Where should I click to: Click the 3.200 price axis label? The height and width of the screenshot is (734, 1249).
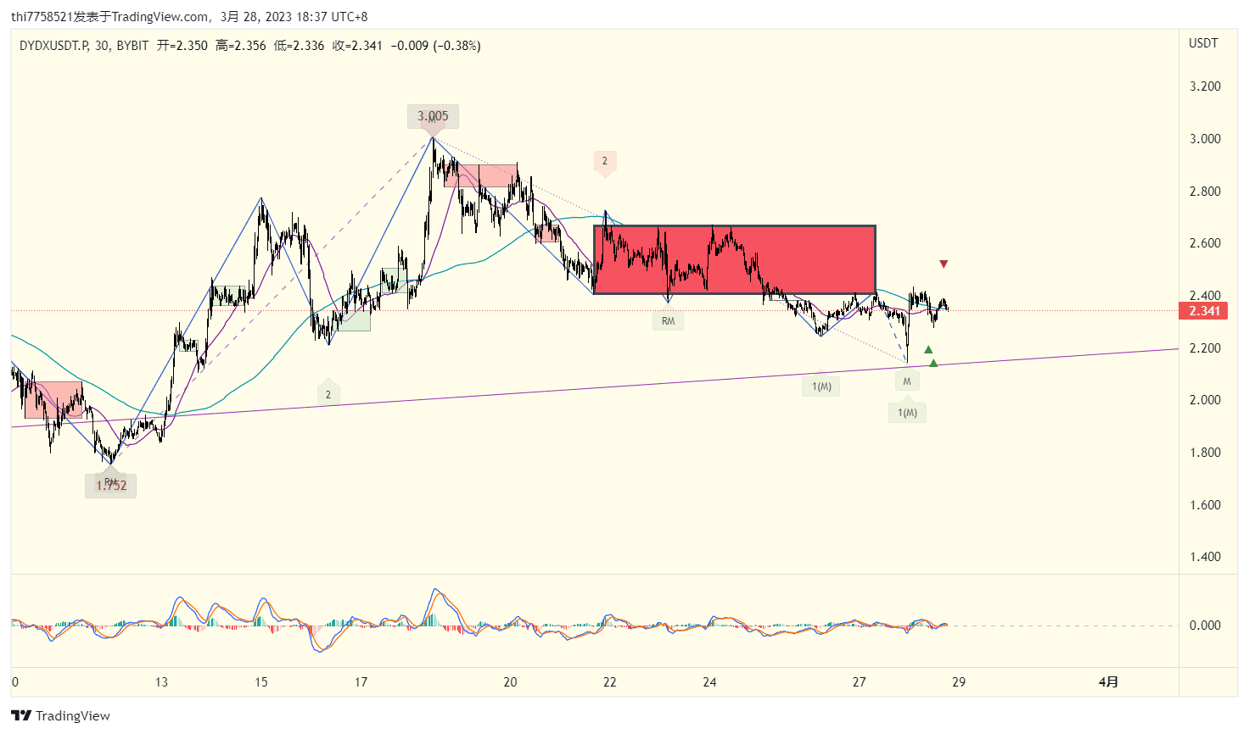coord(1205,86)
